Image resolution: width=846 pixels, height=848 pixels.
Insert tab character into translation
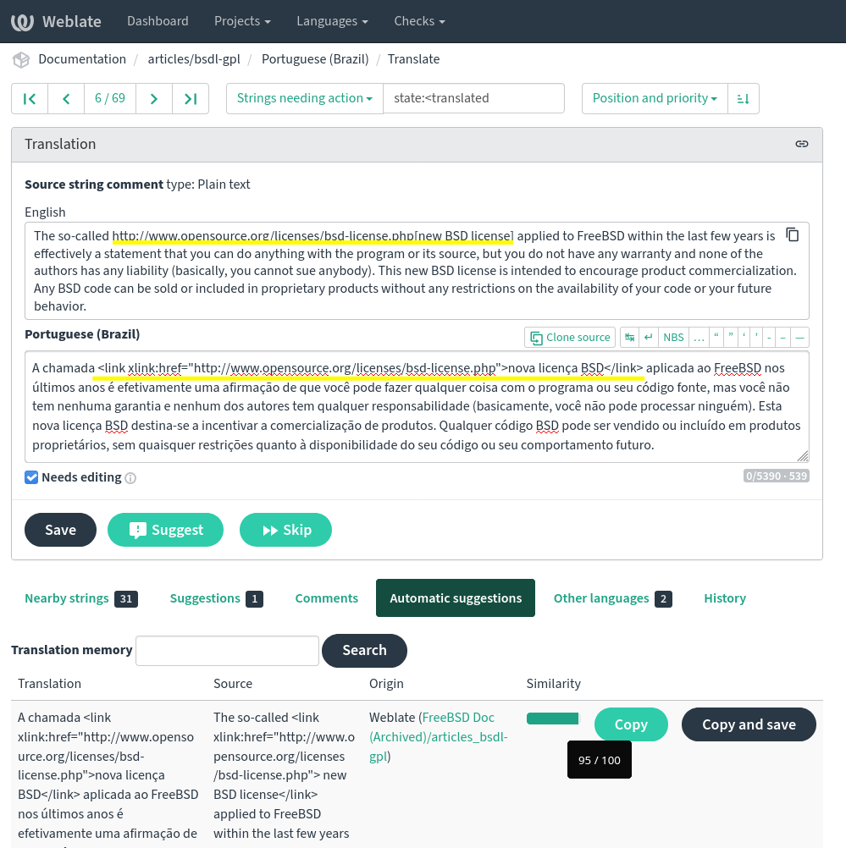[629, 337]
